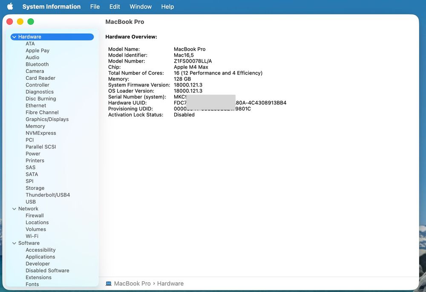Image resolution: width=426 pixels, height=292 pixels.
Task: Select Parallel SCSI in the sidebar
Action: point(41,147)
